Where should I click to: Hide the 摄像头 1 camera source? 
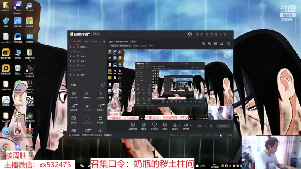click(70, 47)
